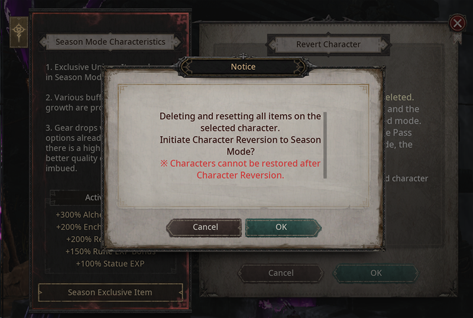Click the left ornament of Season Mode header

click(44, 42)
